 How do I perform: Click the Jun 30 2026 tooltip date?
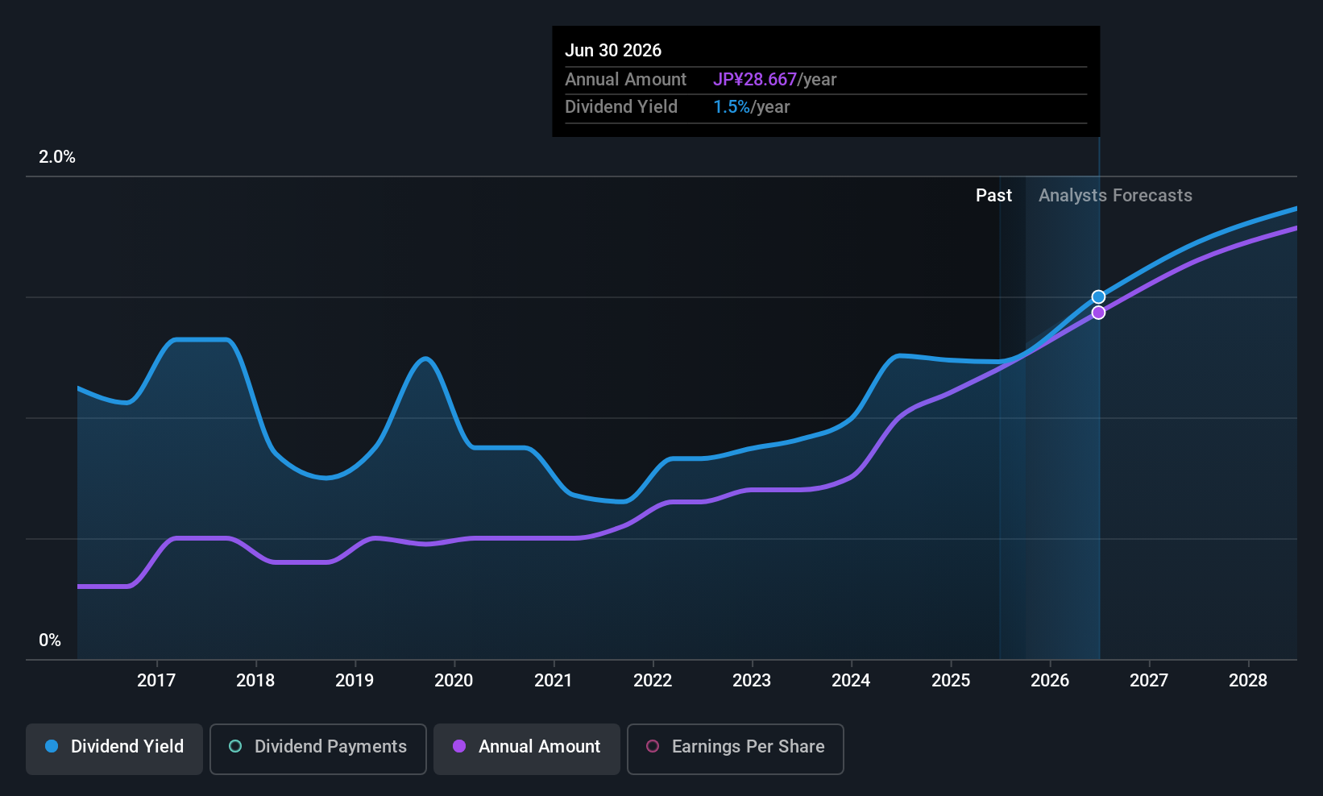click(613, 51)
